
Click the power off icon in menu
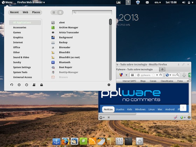coord(27,85)
